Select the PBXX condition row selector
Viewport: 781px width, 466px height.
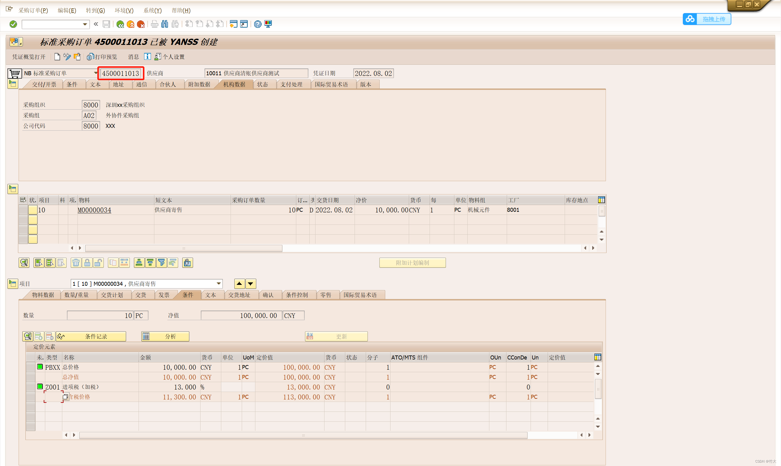30,367
